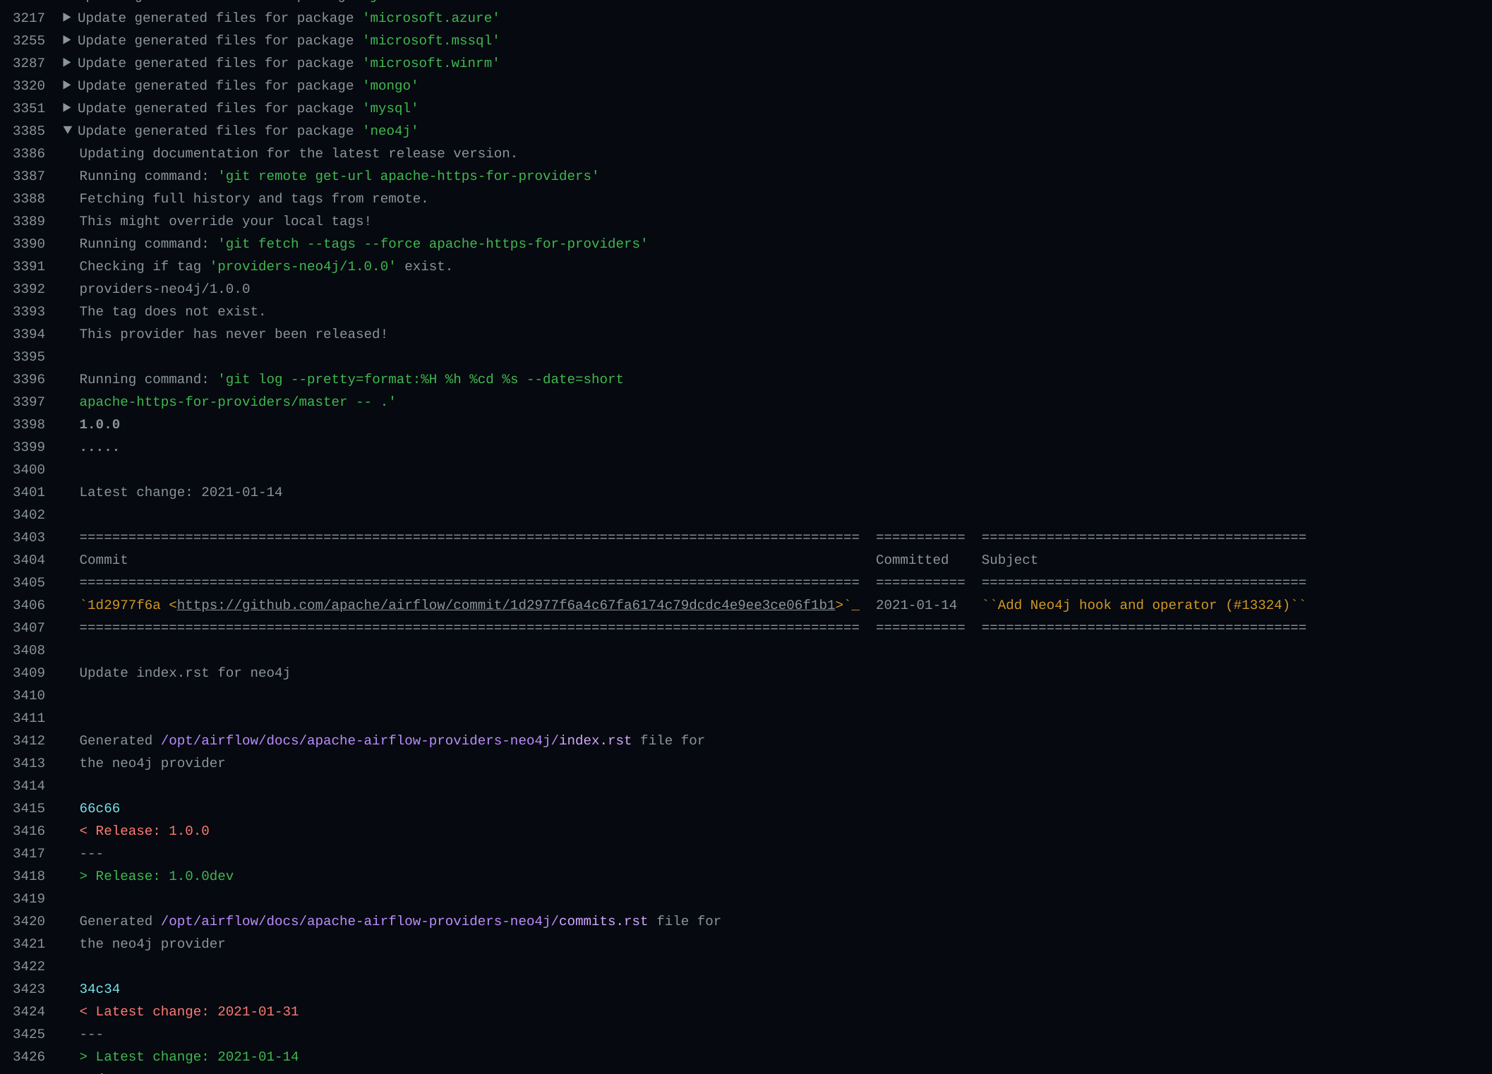Screen dimensions: 1492x1074
Task: Click the commits.rst generated file path
Action: point(404,921)
